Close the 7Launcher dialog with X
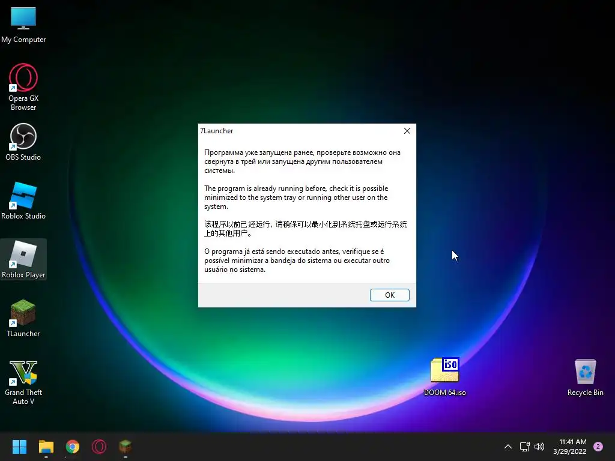The width and height of the screenshot is (615, 461). pyautogui.click(x=407, y=131)
